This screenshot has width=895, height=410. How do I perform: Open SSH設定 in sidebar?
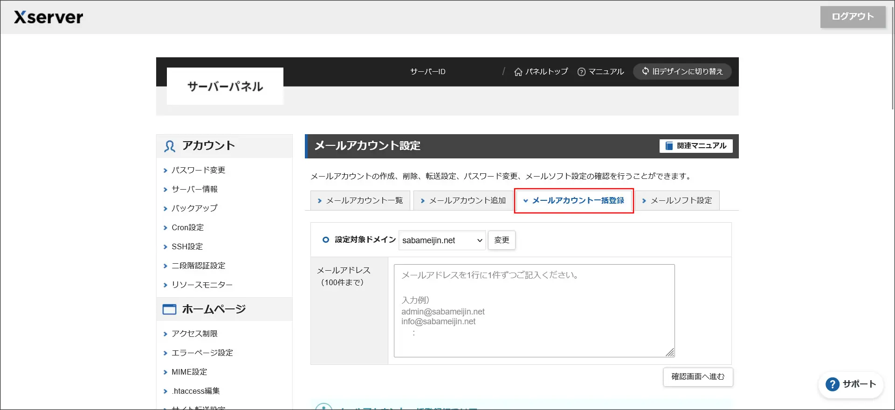(187, 246)
